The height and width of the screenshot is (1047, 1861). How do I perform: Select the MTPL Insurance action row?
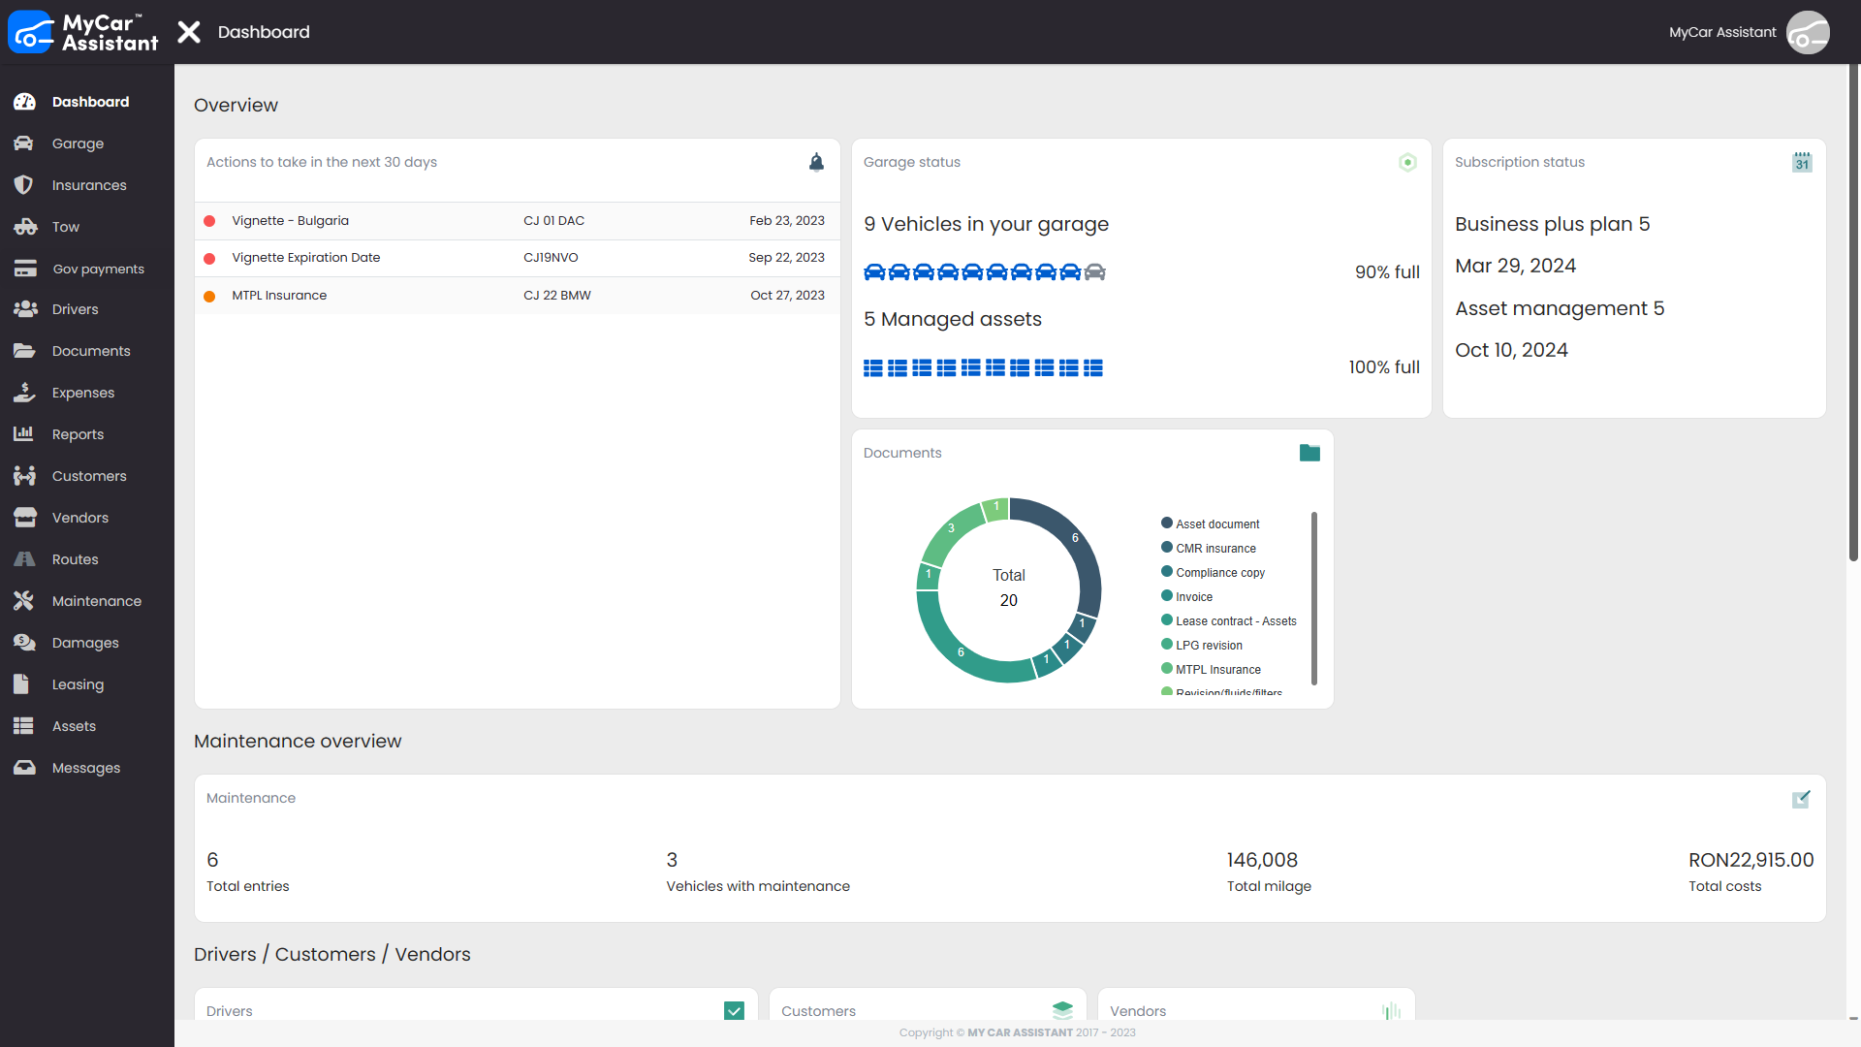517,296
